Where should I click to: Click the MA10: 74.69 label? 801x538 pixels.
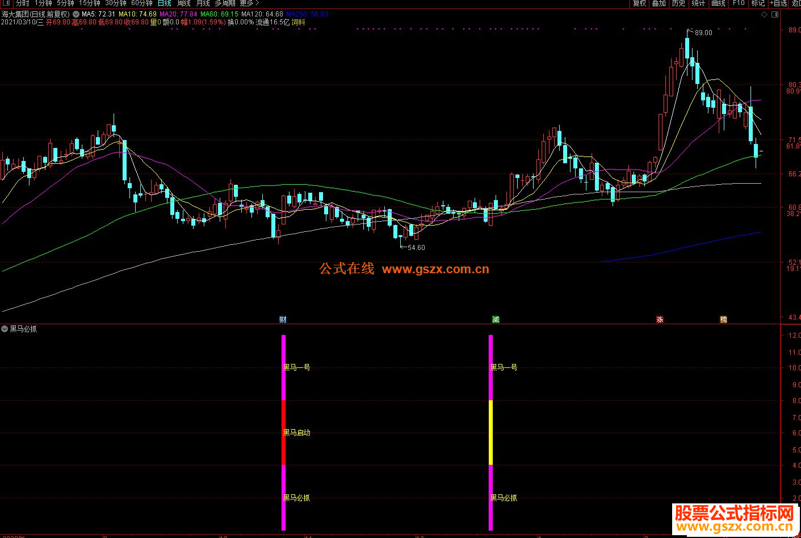coord(137,14)
